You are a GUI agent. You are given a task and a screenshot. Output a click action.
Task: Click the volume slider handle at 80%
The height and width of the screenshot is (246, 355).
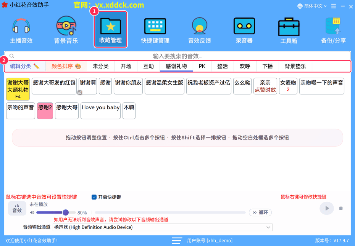[66, 212]
